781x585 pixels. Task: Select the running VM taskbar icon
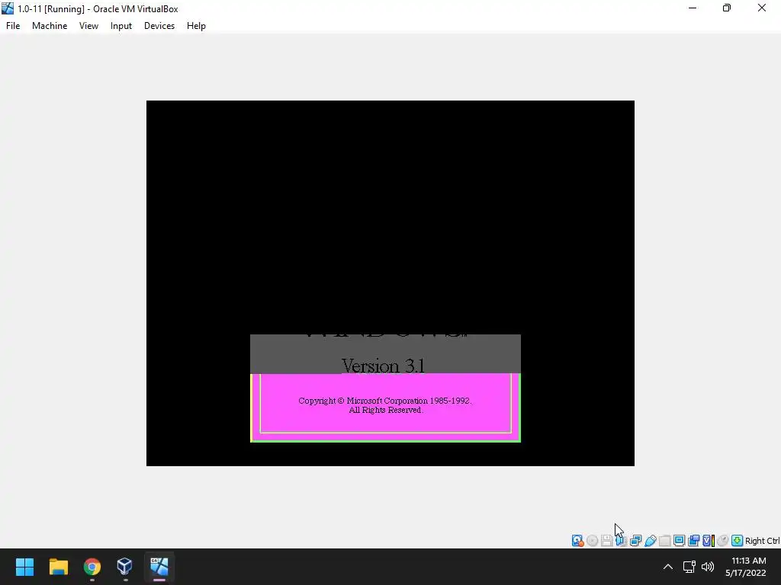(x=159, y=567)
